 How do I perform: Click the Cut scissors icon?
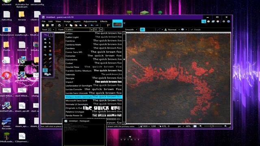[x=66, y=25]
